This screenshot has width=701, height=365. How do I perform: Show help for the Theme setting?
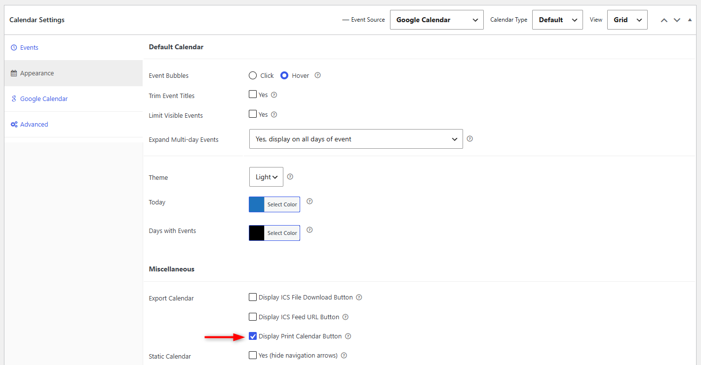(290, 176)
